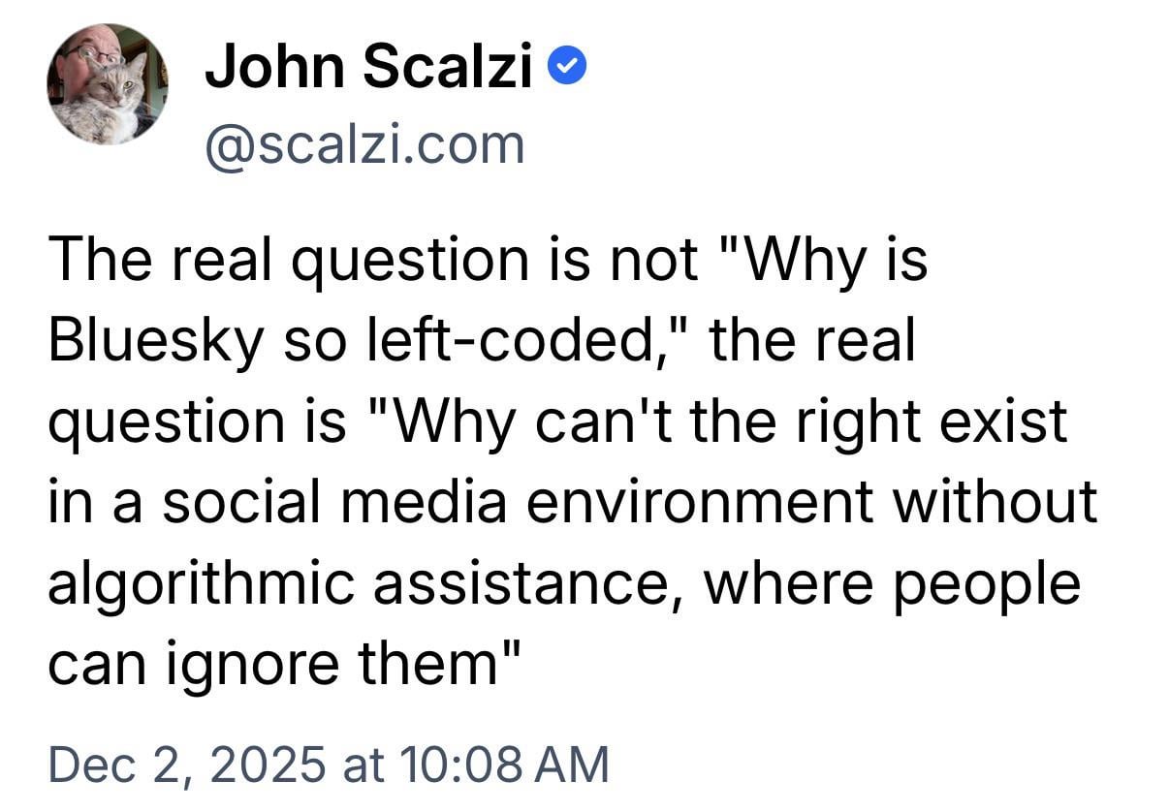Open John Scalzi's round profile avatar

point(108,85)
